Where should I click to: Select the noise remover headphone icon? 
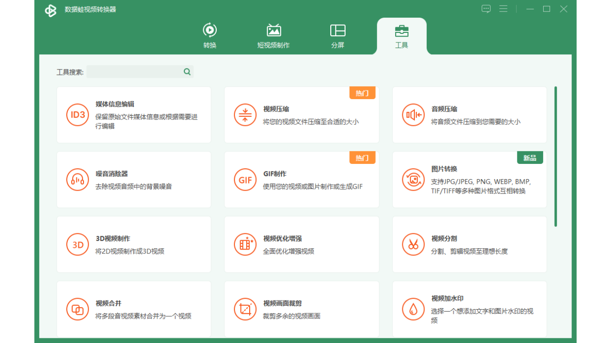[78, 180]
